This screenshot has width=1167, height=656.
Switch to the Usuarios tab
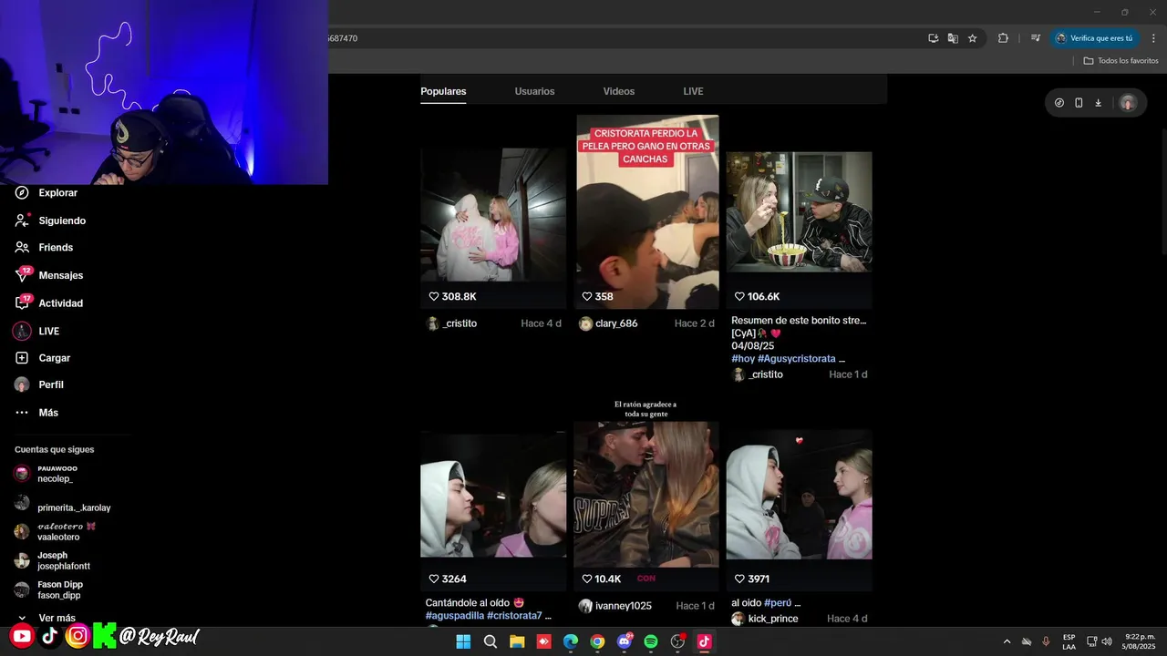pyautogui.click(x=534, y=91)
